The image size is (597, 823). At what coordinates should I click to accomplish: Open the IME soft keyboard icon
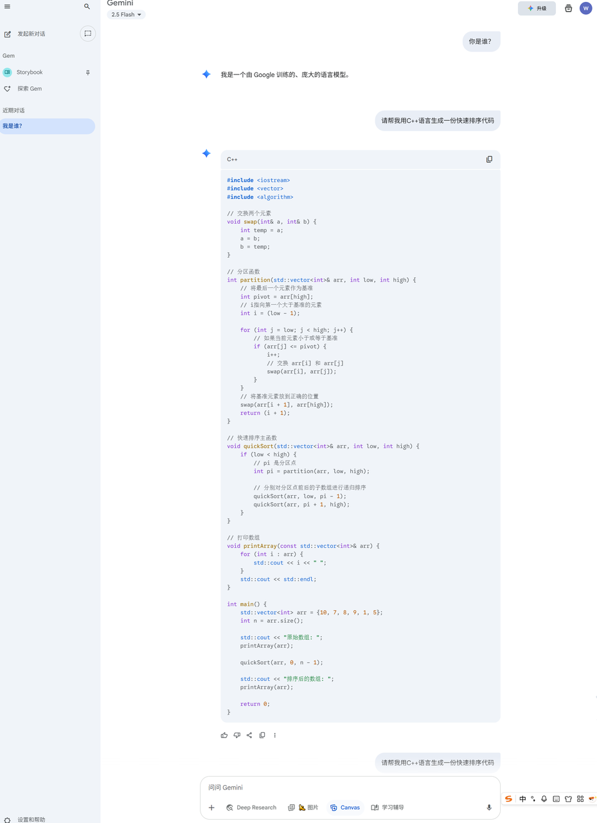point(557,799)
